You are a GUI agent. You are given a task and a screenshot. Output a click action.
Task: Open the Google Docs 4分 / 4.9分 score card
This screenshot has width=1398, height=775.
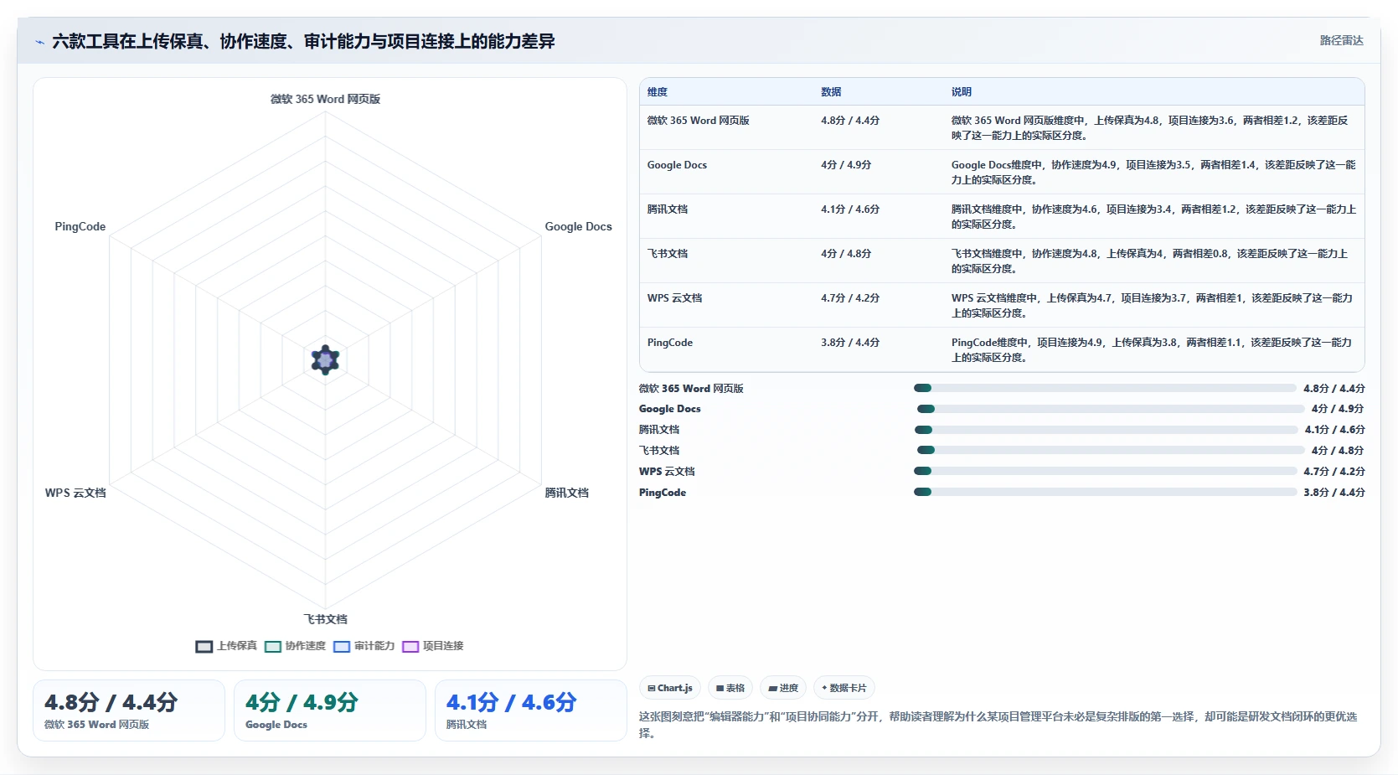[330, 710]
